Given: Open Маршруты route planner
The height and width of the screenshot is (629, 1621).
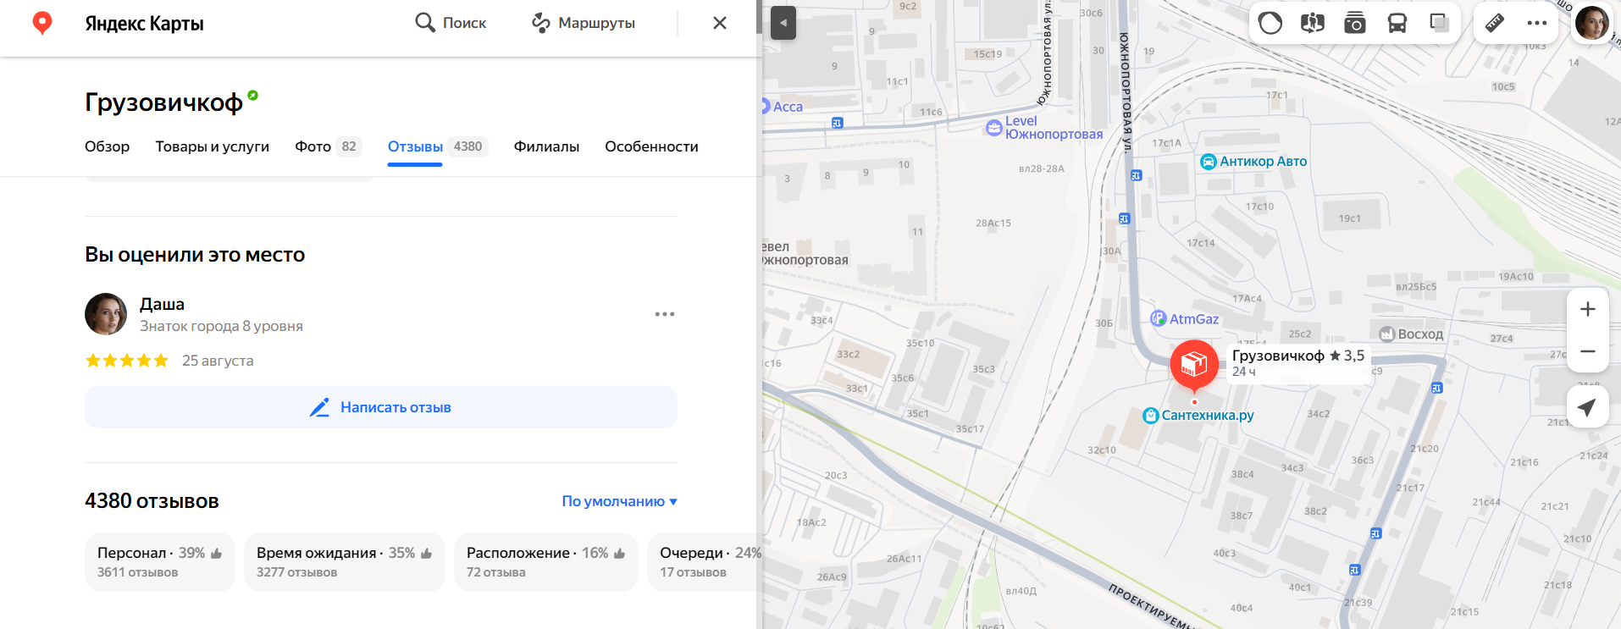Looking at the screenshot, I should click(584, 23).
